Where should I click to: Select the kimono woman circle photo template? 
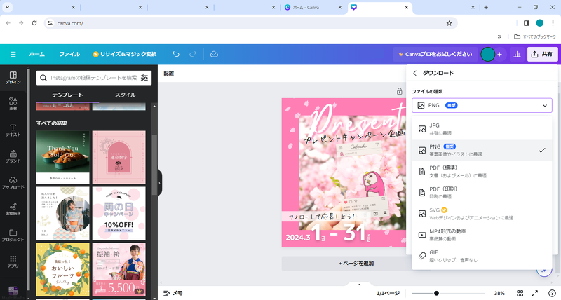(62, 213)
